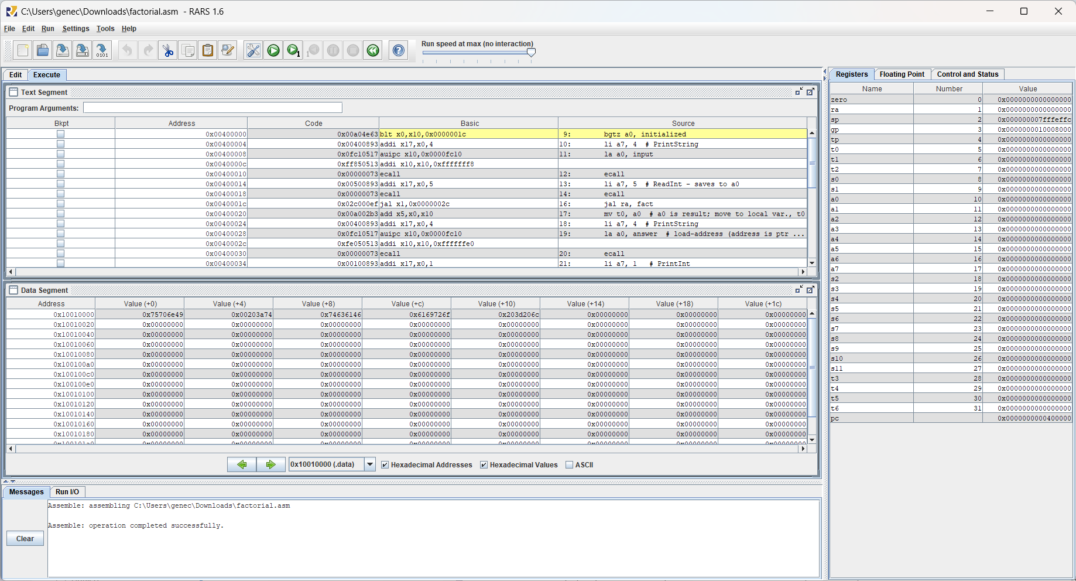Switch to the Floating Point tab
1076x581 pixels.
902,74
